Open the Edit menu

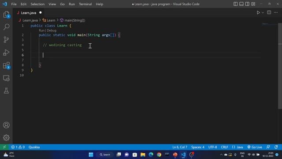pos(23,4)
